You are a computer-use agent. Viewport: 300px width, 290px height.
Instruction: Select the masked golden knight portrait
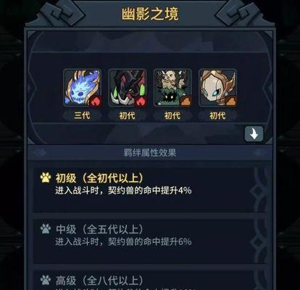pos(217,88)
